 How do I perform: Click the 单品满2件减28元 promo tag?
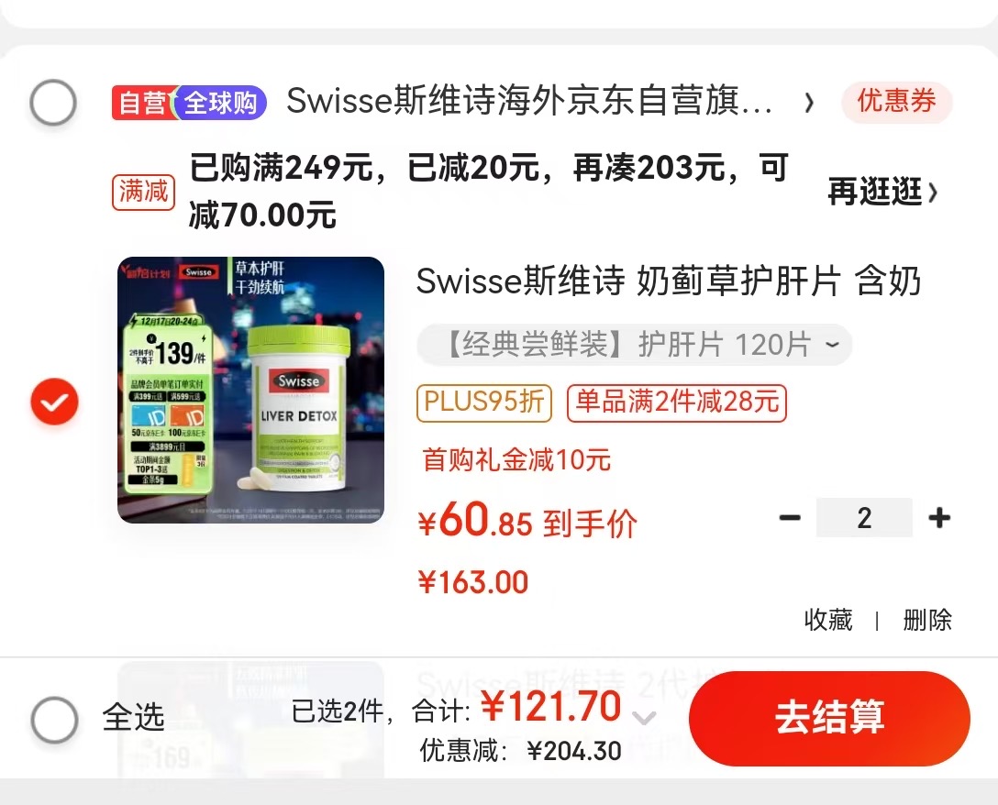[x=677, y=402]
